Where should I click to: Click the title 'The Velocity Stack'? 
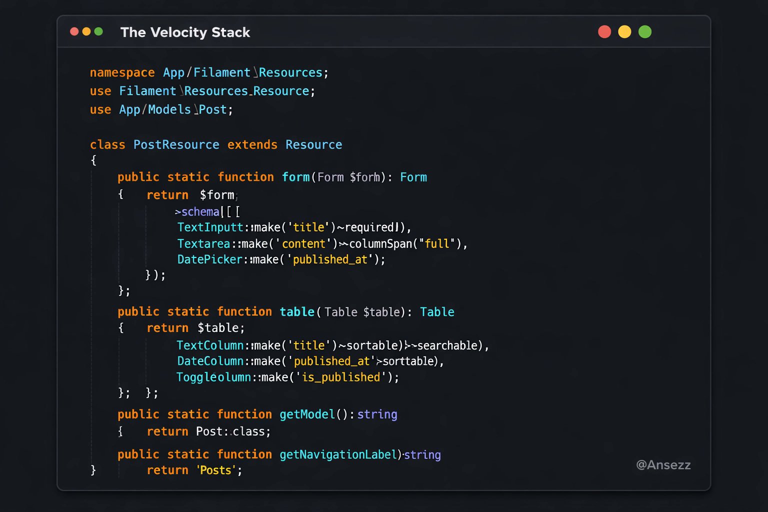tap(185, 32)
